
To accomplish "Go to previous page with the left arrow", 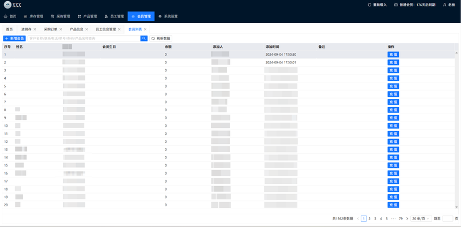I will [x=358, y=218].
